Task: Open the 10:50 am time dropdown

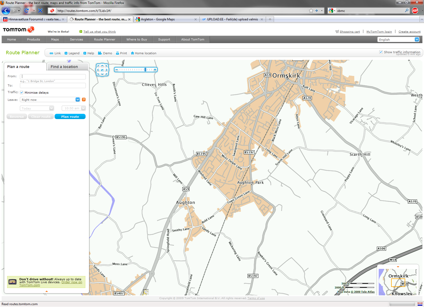Action: [x=83, y=108]
